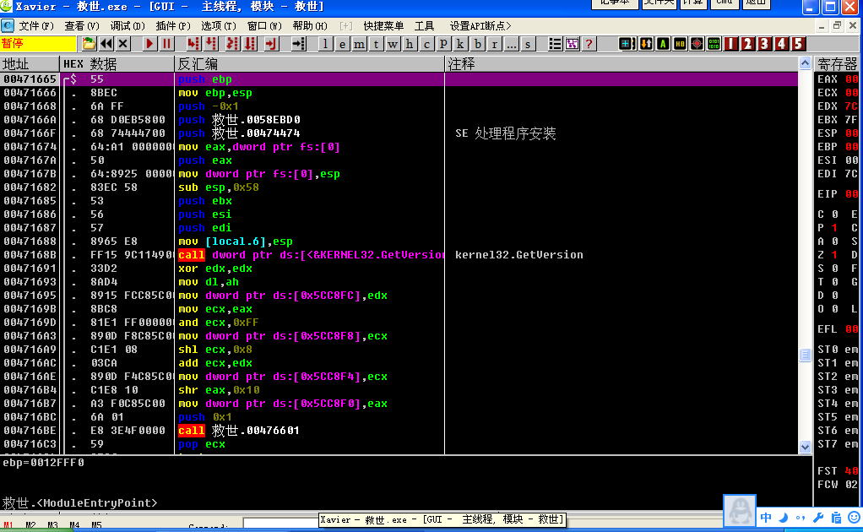The image size is (863, 532).
Task: Click the red target crosshair icon
Action: [x=697, y=44]
